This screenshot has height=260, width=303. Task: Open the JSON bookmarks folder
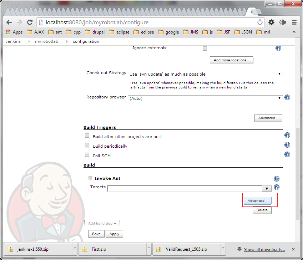[x=243, y=32]
